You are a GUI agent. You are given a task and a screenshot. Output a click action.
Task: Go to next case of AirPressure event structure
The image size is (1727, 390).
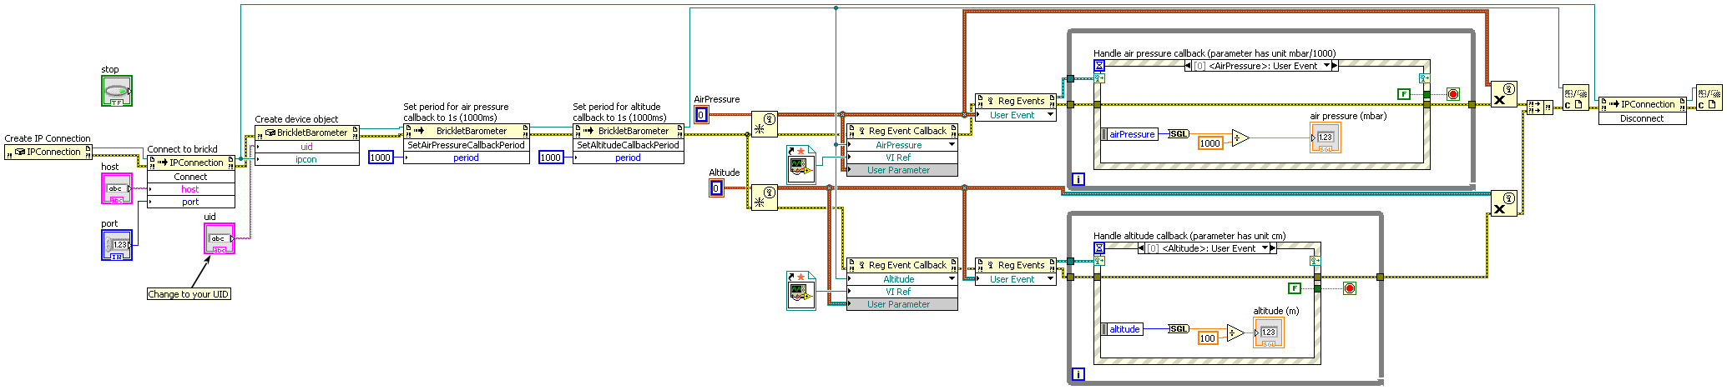coord(1335,66)
